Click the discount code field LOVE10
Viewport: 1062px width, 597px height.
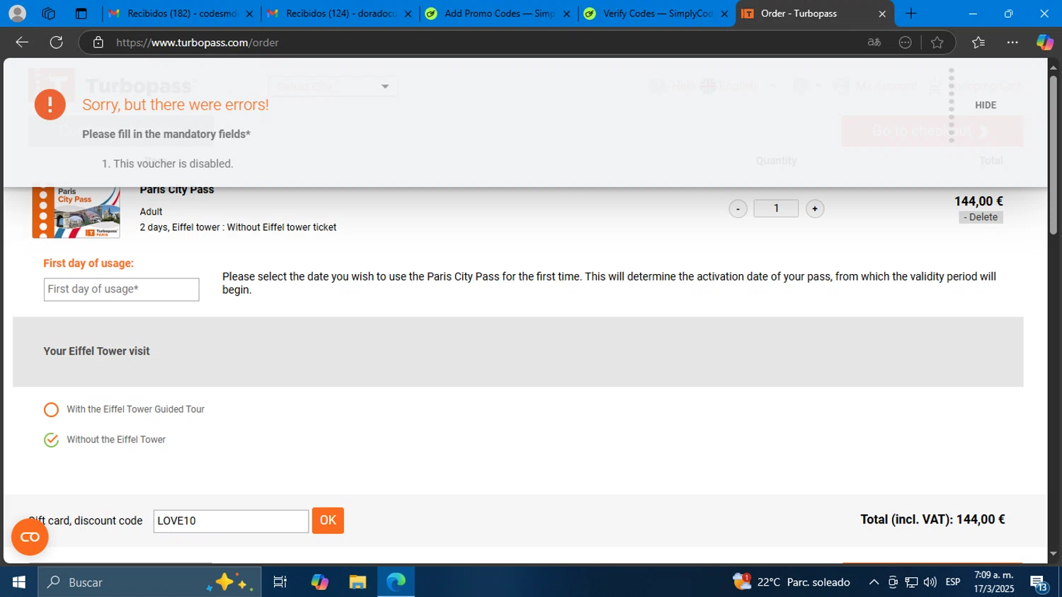tap(231, 521)
